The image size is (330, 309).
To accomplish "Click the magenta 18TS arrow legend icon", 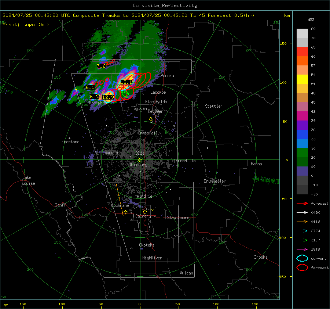I will 302,249.
